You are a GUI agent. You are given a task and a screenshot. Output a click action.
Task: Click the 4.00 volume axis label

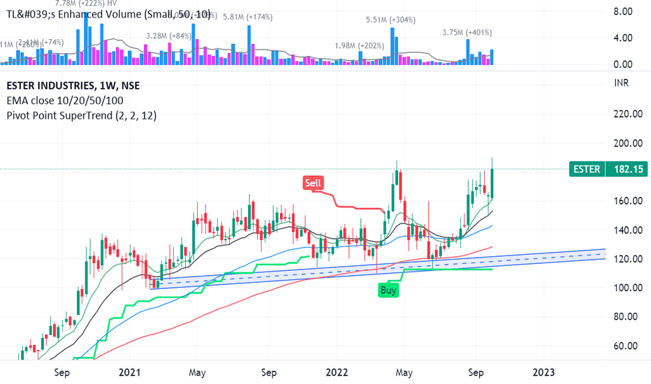click(623, 38)
